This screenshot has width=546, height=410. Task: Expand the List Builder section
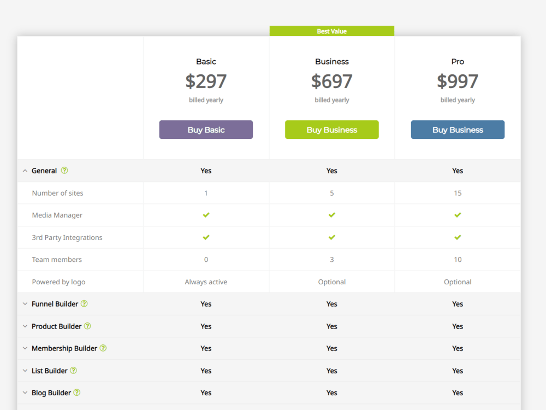25,370
